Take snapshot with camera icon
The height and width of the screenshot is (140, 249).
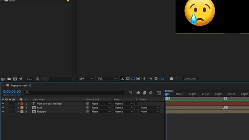click(x=172, y=79)
